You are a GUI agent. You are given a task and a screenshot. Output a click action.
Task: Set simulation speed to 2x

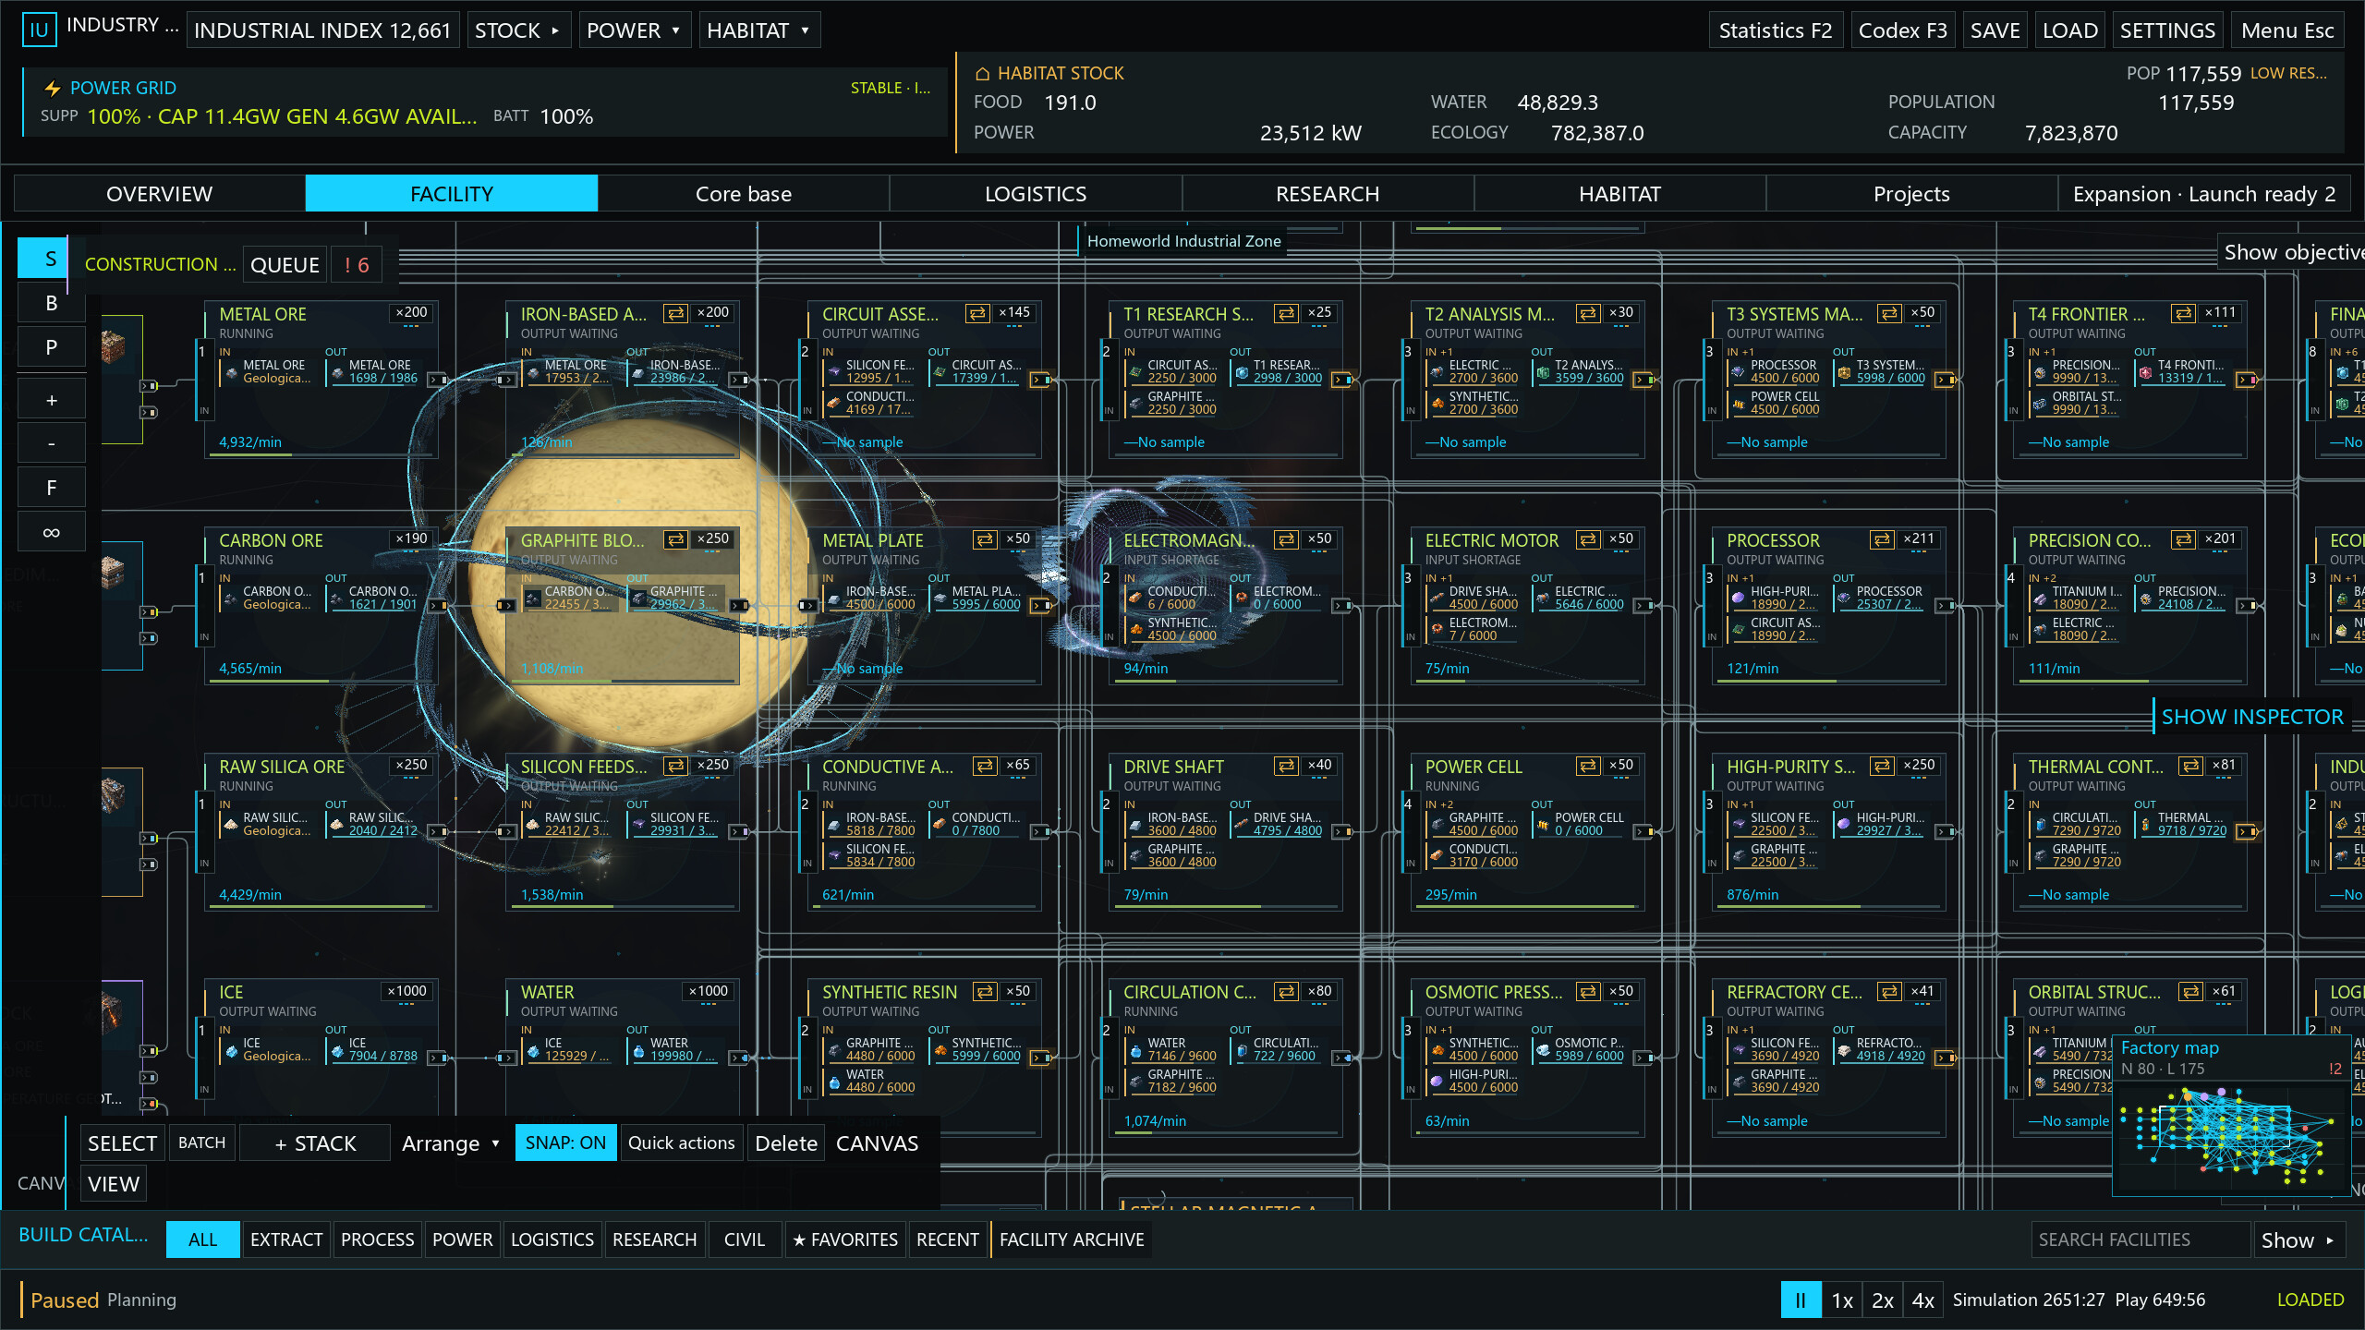coord(1883,1300)
